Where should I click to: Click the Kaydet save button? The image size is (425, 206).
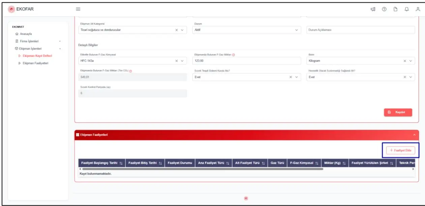[398, 112]
